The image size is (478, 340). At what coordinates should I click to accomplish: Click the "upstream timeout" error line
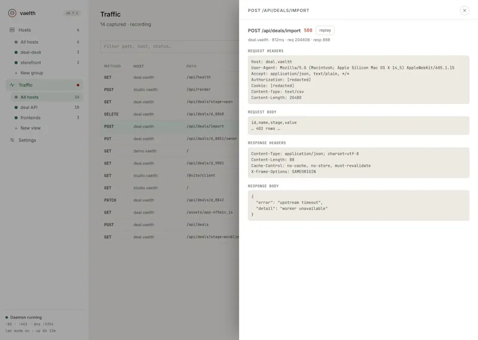[289, 203]
